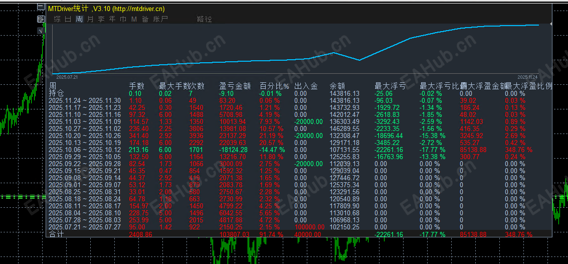Toggle the √ checkmark button

click(x=41, y=31)
